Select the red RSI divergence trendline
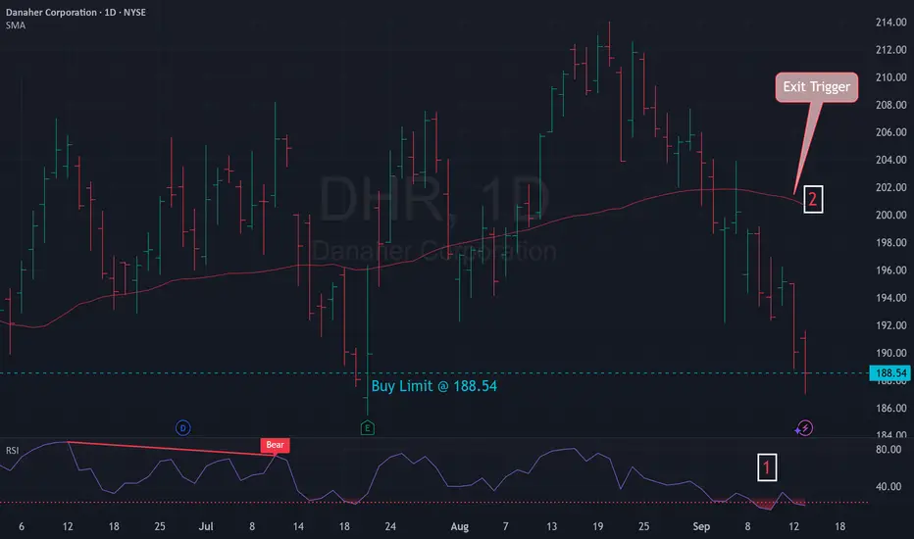 click(x=172, y=449)
